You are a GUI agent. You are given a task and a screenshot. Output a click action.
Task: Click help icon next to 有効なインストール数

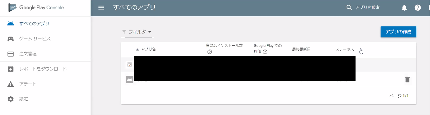tap(209, 52)
